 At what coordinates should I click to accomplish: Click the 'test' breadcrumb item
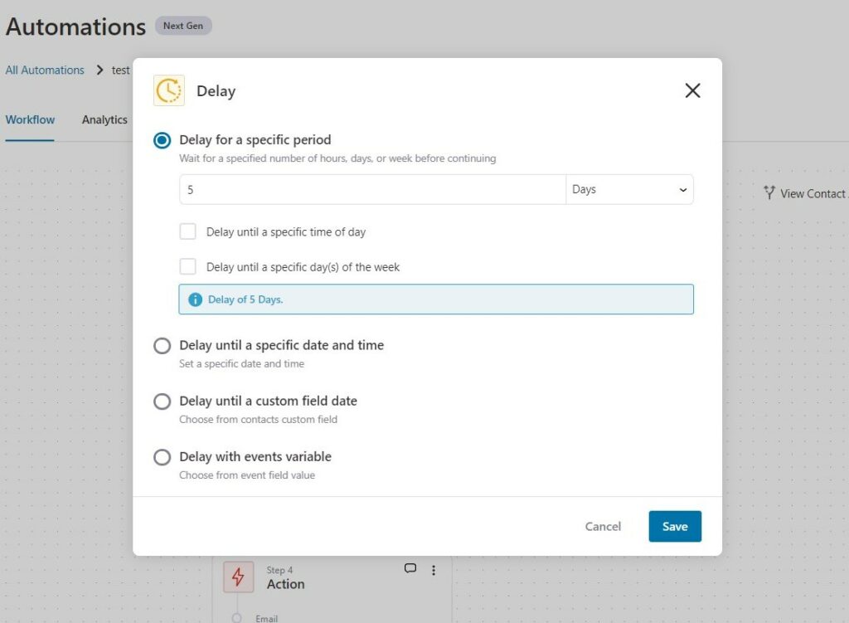pos(121,71)
